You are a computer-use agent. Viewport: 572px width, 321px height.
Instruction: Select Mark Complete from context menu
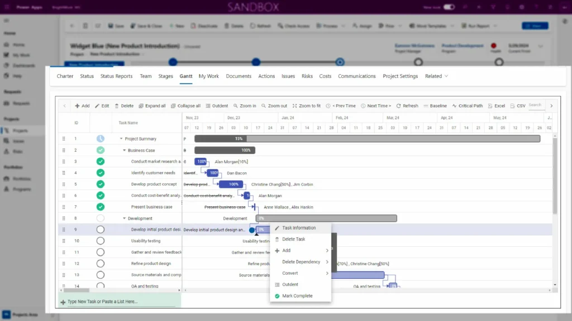(297, 296)
